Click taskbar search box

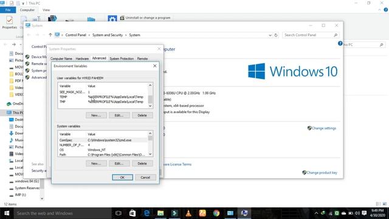point(63,214)
